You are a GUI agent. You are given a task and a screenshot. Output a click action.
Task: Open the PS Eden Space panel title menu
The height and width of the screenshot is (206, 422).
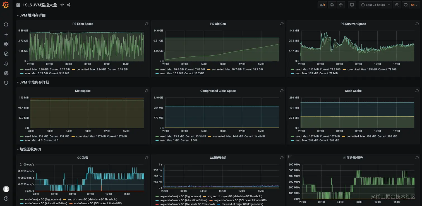click(x=83, y=24)
